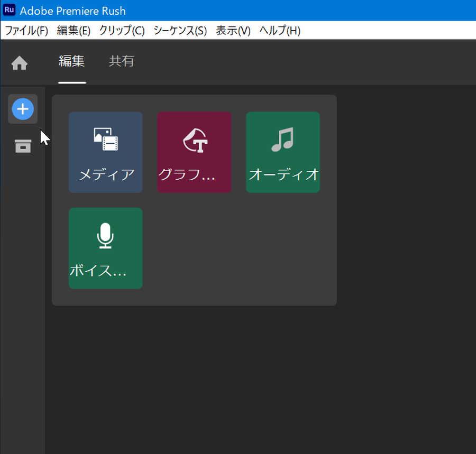Choose the グラフ… tile label
Image resolution: width=476 pixels, height=454 pixels.
coord(187,174)
